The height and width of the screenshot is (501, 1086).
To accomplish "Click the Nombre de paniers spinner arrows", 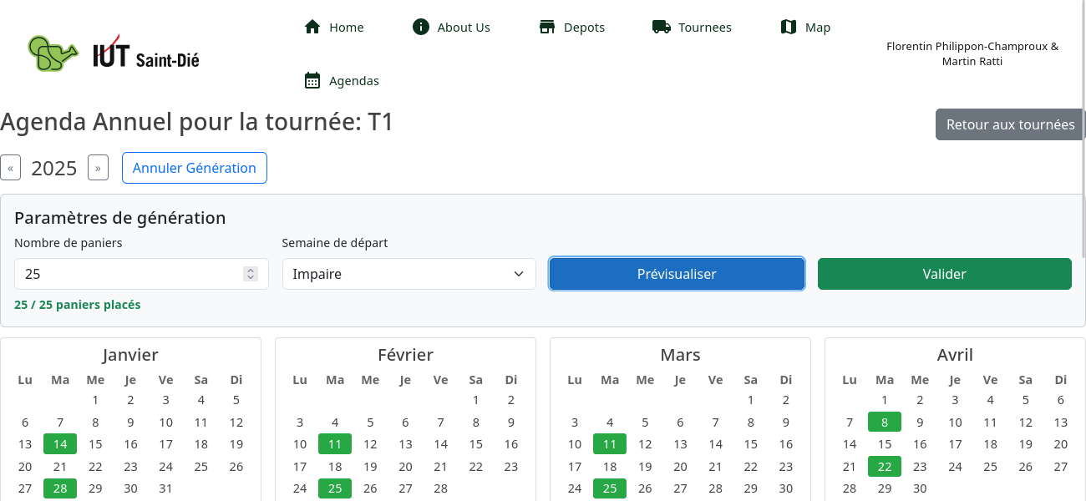I will [x=250, y=274].
